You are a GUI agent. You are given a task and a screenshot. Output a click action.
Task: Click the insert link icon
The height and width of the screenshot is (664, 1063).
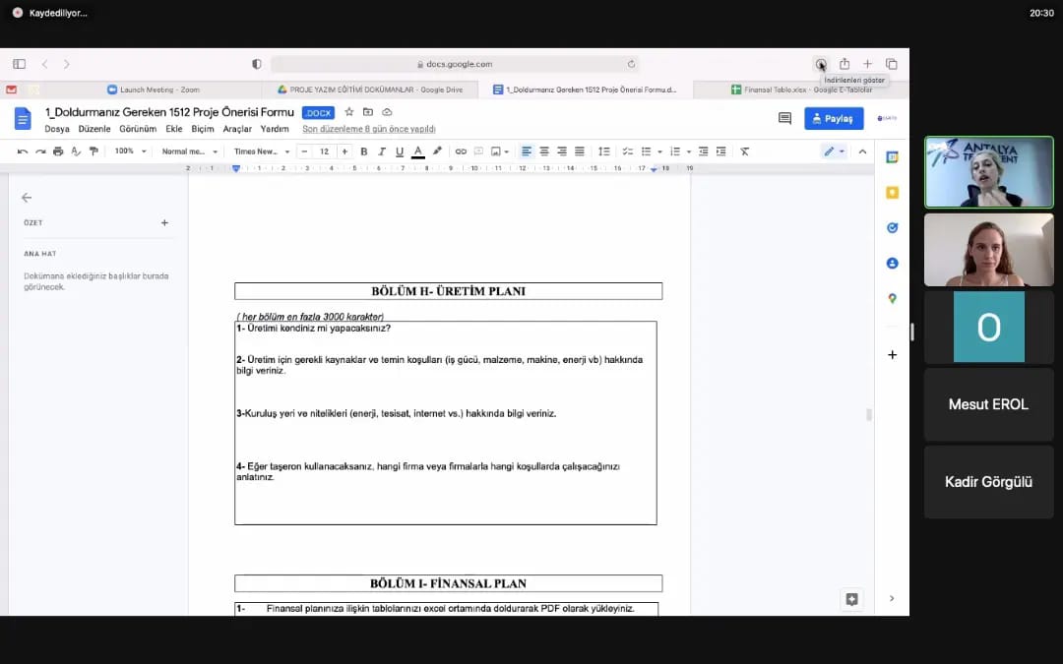click(461, 151)
